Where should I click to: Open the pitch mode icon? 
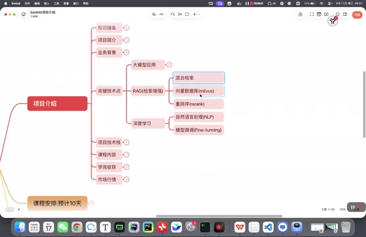pyautogui.click(x=319, y=14)
